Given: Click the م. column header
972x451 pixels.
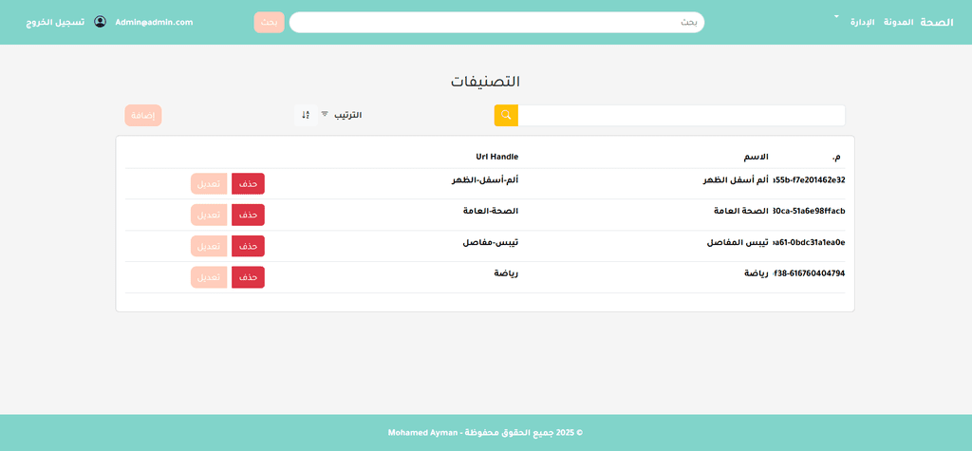Looking at the screenshot, I should click(837, 159).
